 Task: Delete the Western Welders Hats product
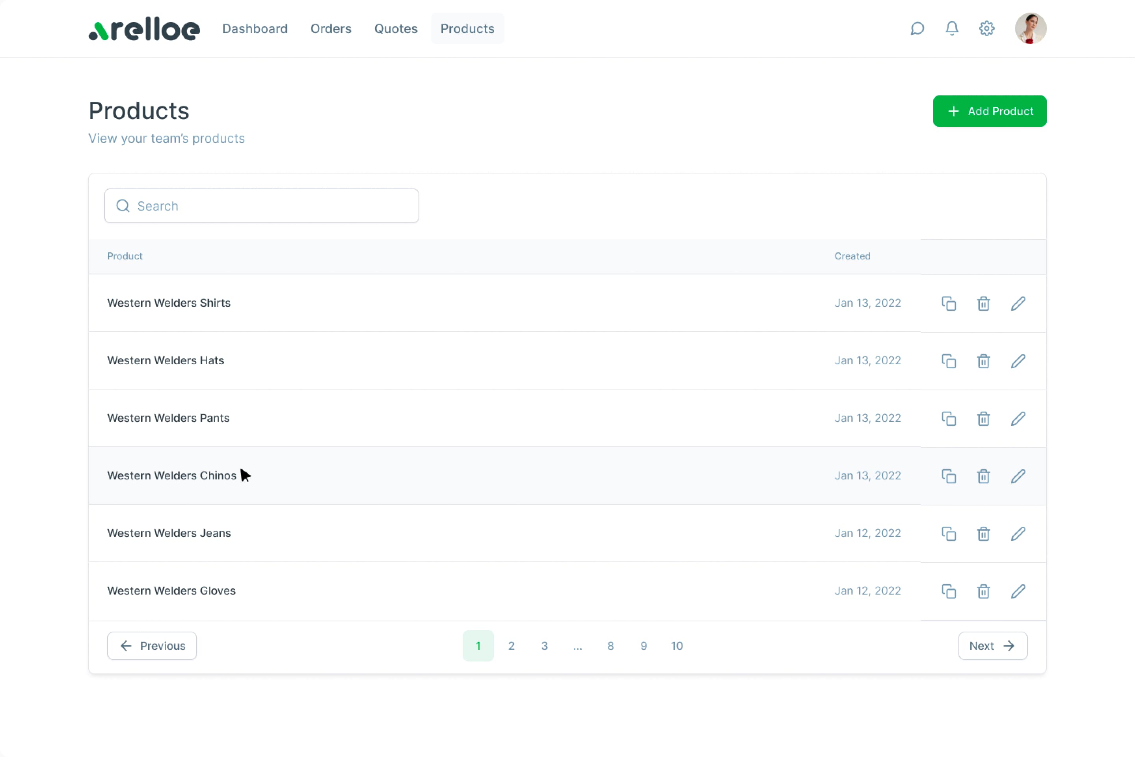(x=984, y=361)
